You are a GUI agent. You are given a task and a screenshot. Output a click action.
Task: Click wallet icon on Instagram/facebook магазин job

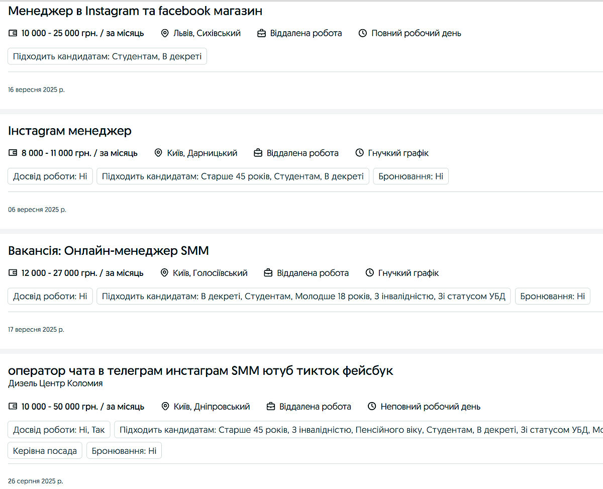pyautogui.click(x=13, y=33)
